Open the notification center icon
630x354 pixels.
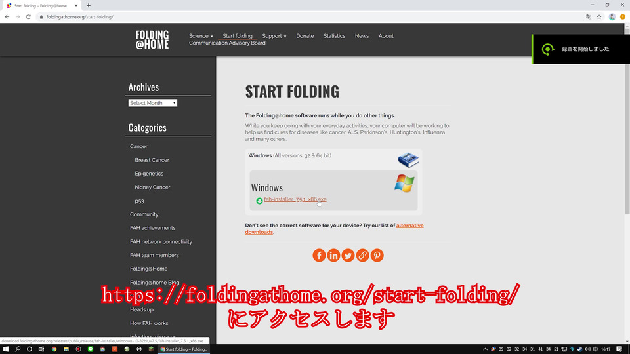click(619, 349)
